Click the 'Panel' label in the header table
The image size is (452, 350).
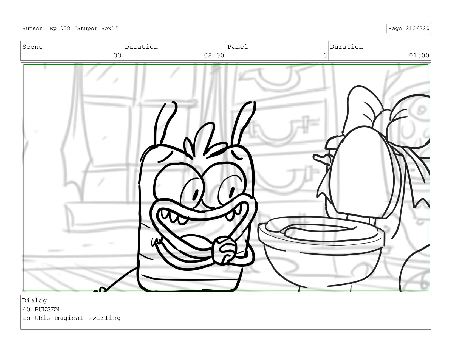pos(238,47)
